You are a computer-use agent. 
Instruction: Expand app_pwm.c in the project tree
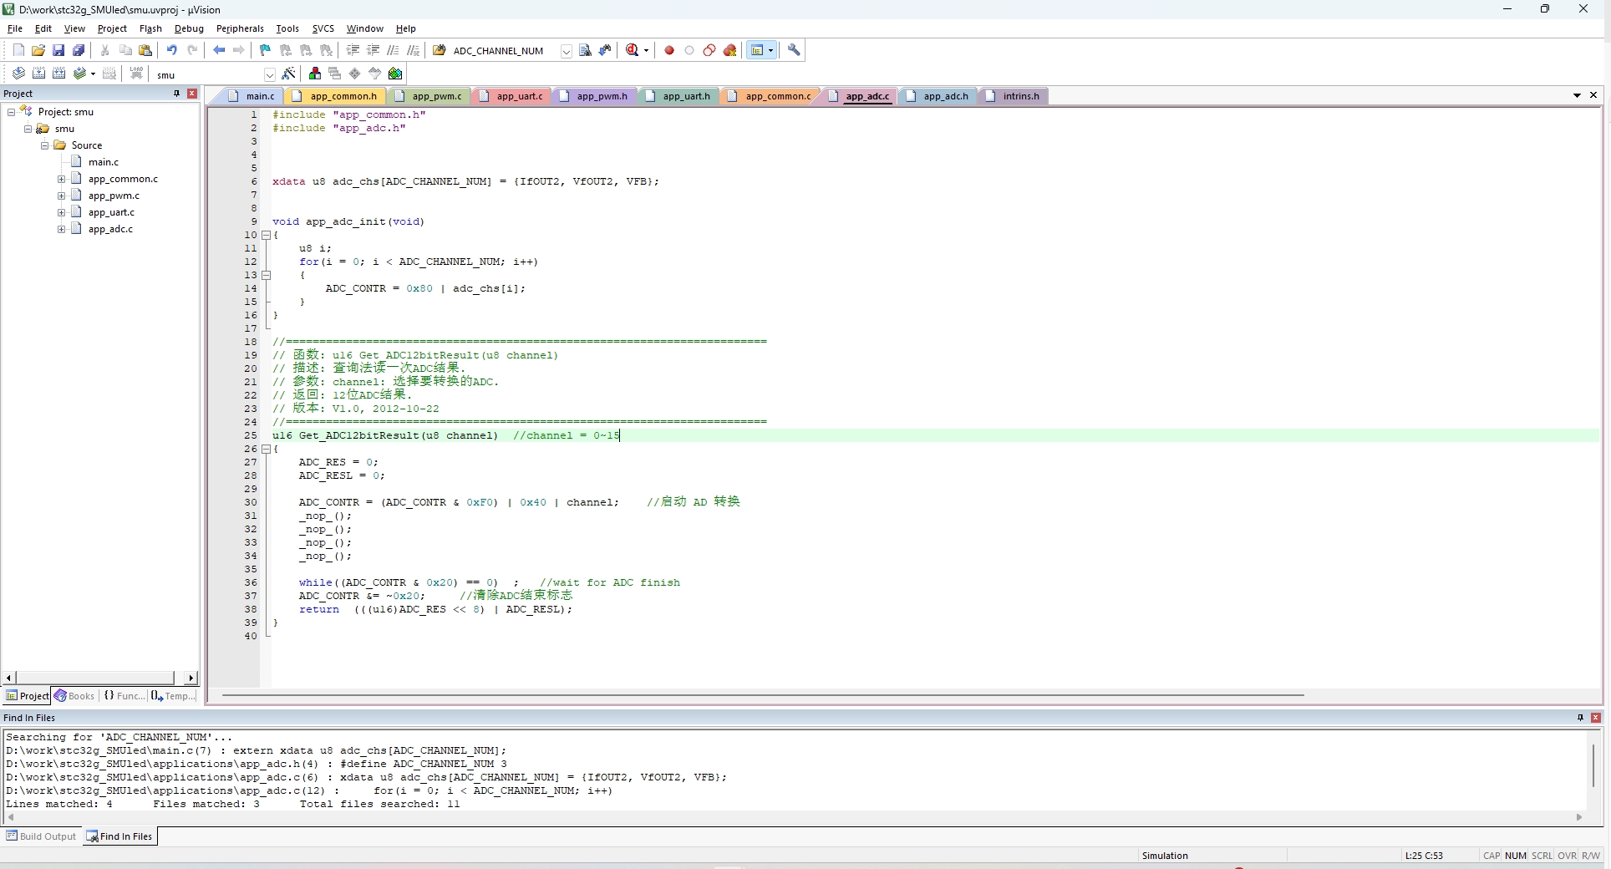pyautogui.click(x=61, y=196)
